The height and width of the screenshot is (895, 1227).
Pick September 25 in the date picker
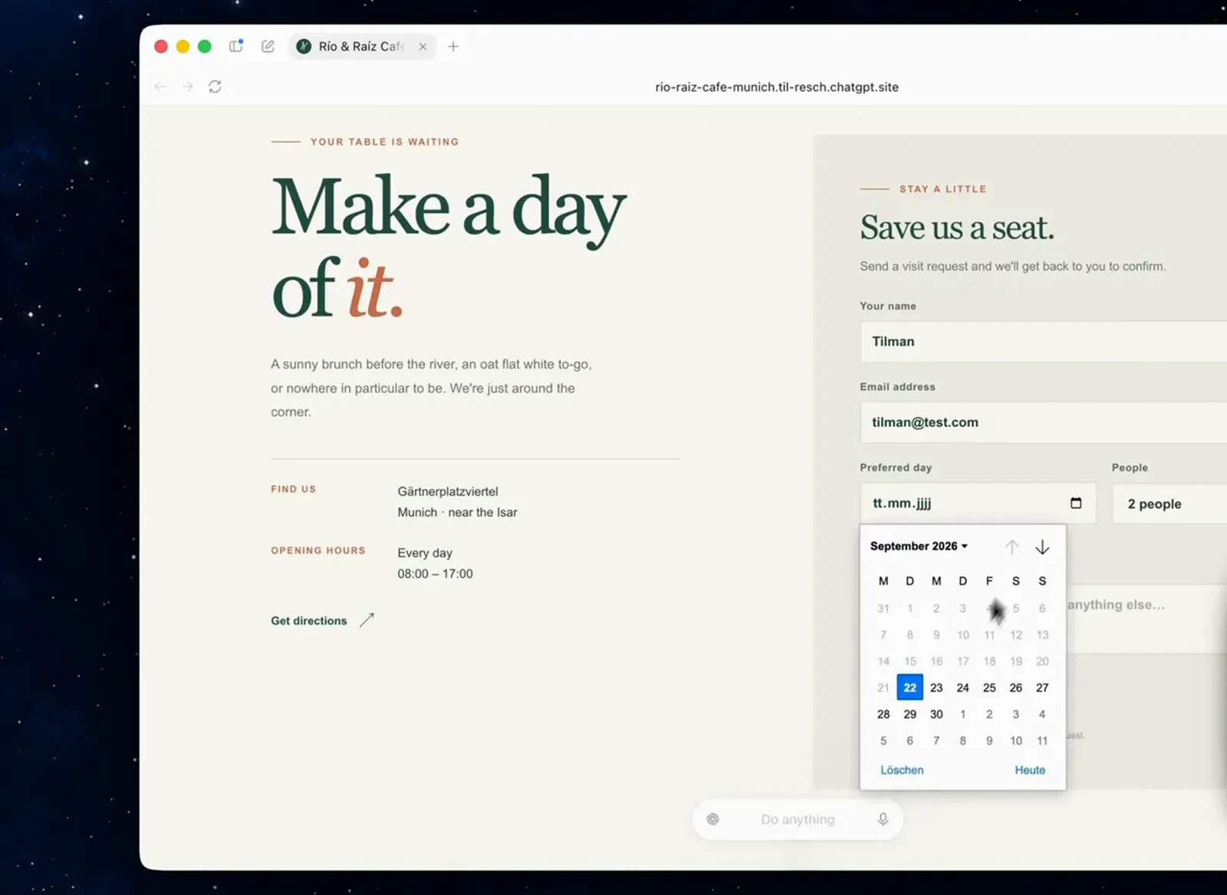pos(989,687)
